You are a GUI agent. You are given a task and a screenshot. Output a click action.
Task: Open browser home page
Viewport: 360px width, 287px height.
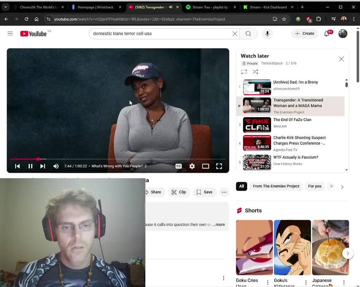pos(37,19)
